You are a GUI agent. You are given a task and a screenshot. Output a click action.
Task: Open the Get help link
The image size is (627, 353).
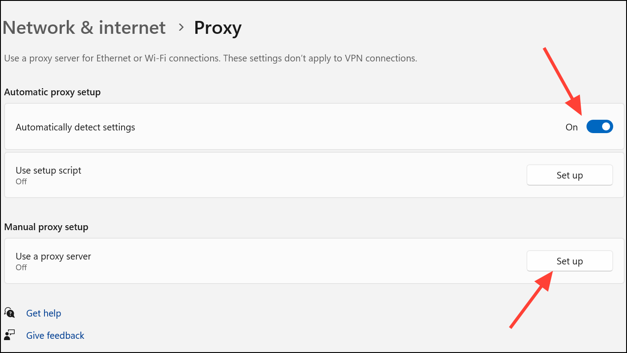[44, 313]
